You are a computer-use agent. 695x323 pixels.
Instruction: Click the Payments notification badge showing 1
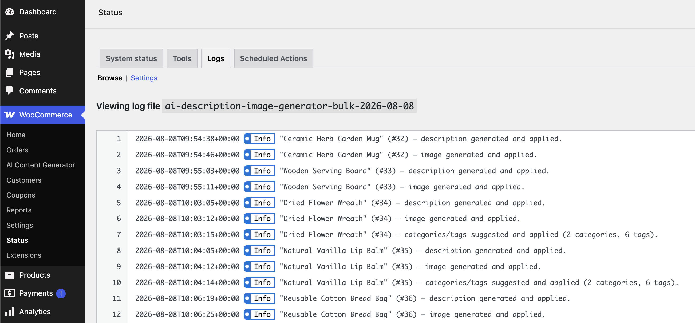61,293
